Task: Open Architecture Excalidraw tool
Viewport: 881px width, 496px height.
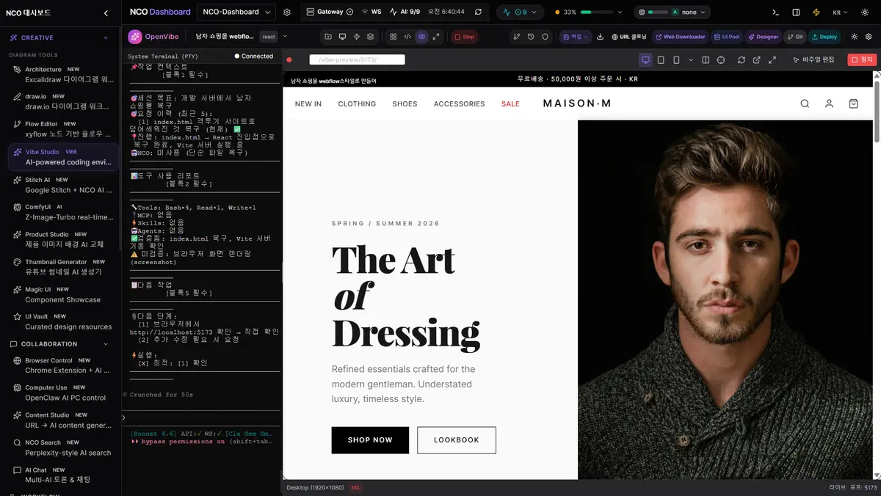Action: [62, 74]
